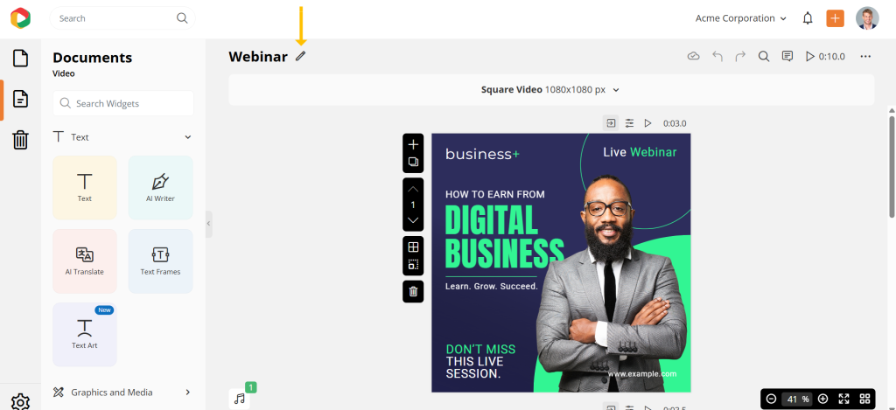Open the comments icon in the toolbar
The width and height of the screenshot is (896, 410).
tap(787, 56)
